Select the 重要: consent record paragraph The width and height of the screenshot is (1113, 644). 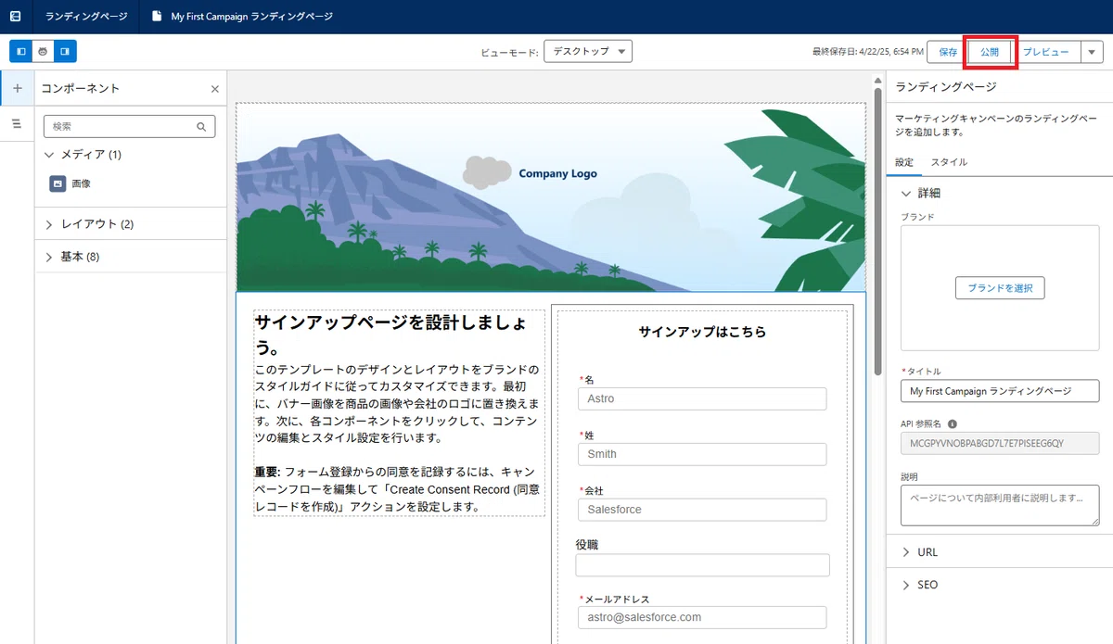(399, 489)
